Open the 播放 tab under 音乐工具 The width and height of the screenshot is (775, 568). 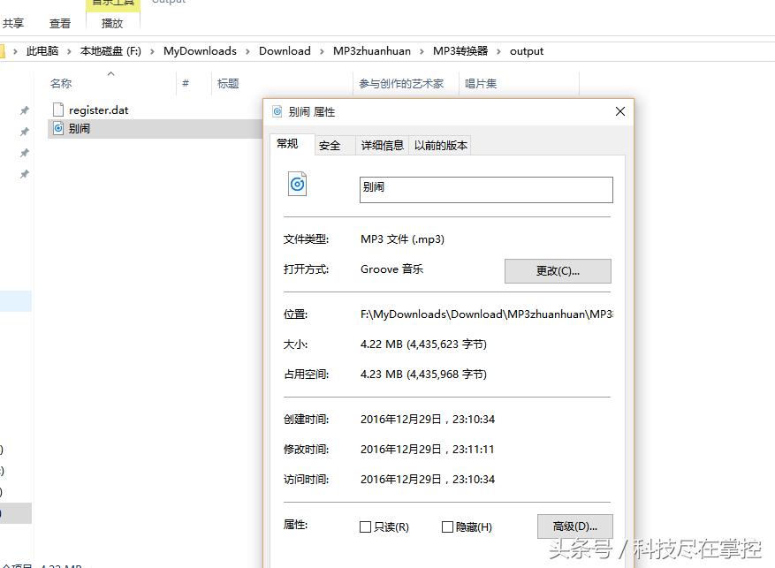tap(111, 24)
